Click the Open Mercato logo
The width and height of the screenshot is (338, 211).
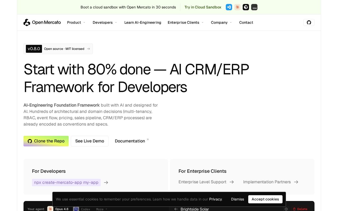click(x=42, y=22)
